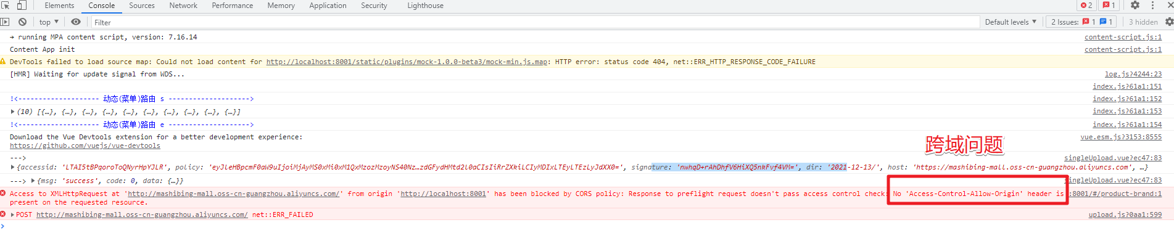Viewport: 1174px width, 233px height.
Task: Open source link index.js?61a1:152
Action: click(1127, 99)
